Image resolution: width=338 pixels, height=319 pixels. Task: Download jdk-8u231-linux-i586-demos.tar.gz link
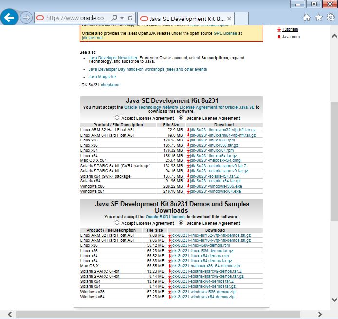pos(203,251)
